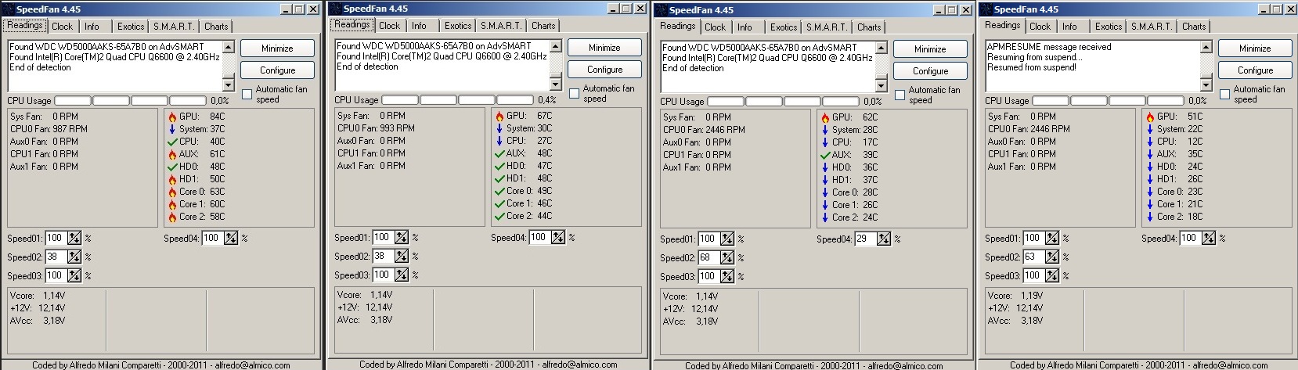
Task: Click the flame icon next to GPU 51C
Action: tap(1150, 117)
